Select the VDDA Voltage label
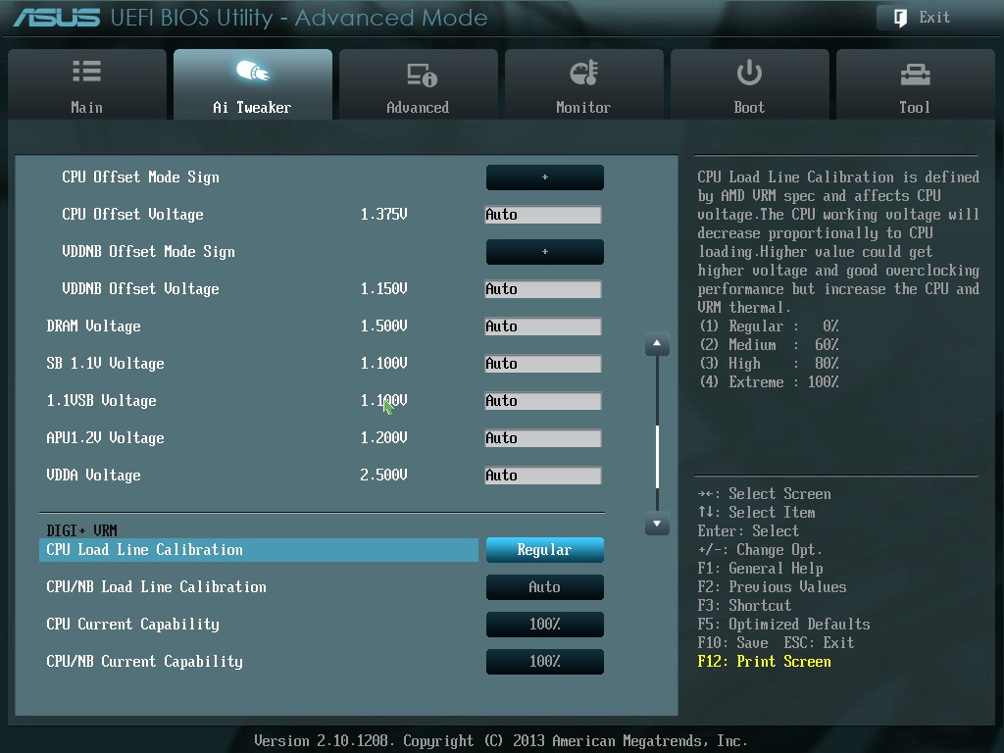The height and width of the screenshot is (753, 1004). click(x=93, y=476)
